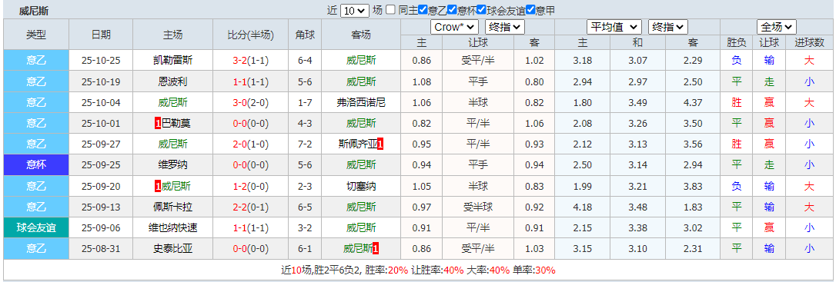Open 维罗纳 team link
This screenshot has height=282, width=836.
(x=172, y=165)
